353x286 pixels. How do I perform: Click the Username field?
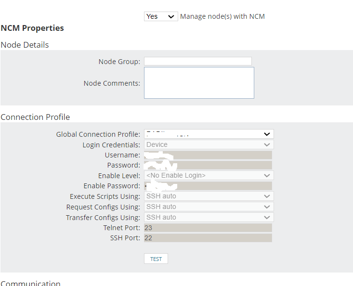pos(208,155)
